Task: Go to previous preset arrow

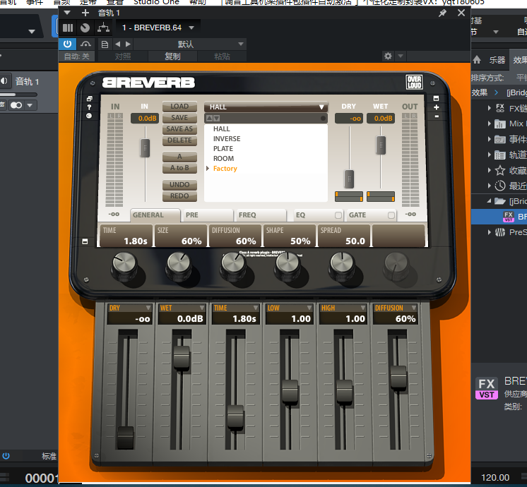Action: [x=117, y=44]
